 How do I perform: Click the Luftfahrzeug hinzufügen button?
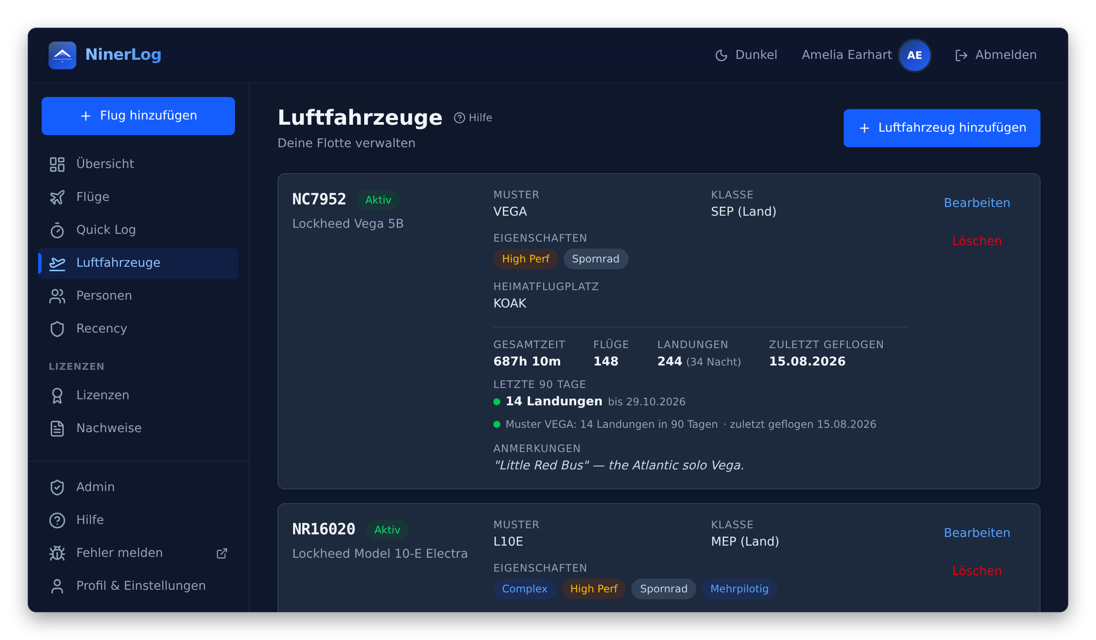point(942,128)
